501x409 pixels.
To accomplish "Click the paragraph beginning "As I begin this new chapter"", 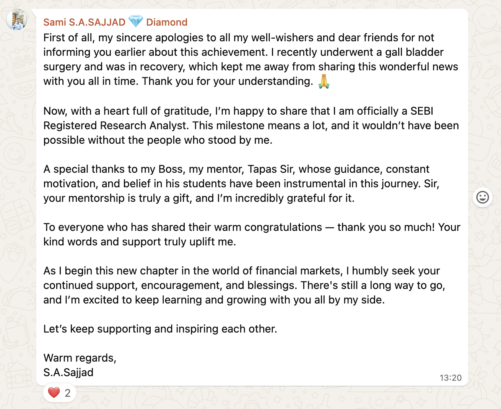I will click(244, 285).
